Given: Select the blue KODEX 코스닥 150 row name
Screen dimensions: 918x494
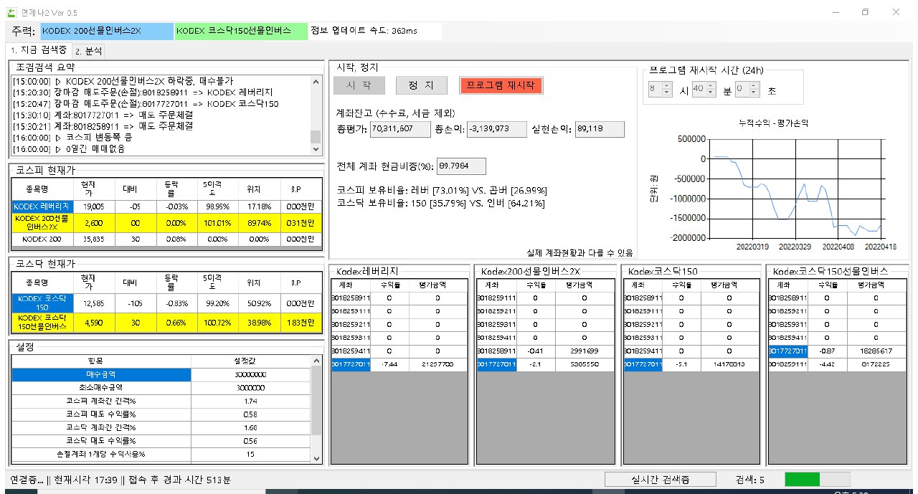Looking at the screenshot, I should point(42,303).
